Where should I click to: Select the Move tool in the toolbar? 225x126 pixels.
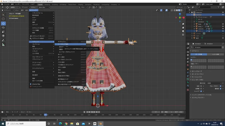[3, 23]
